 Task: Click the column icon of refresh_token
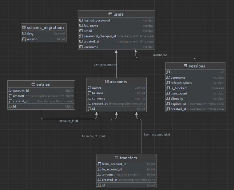[x=168, y=83]
